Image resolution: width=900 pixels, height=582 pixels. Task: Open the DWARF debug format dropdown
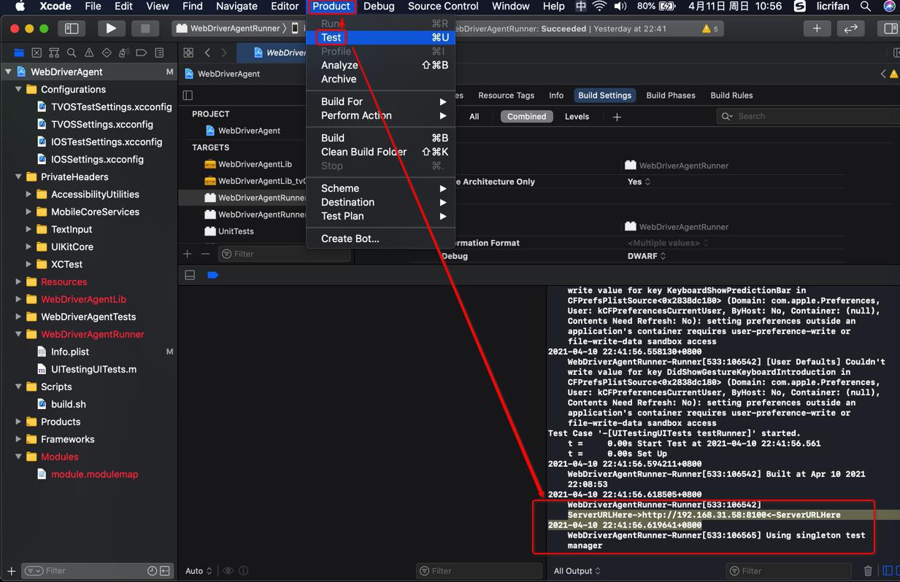(647, 256)
